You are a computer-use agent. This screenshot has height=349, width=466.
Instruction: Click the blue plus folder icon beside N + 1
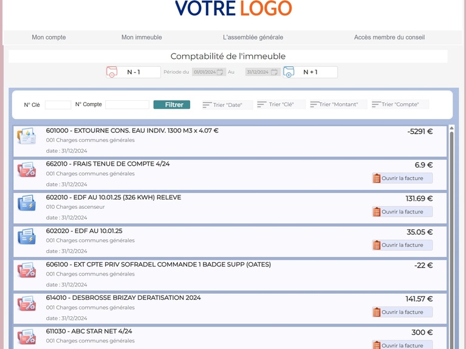tap(289, 72)
